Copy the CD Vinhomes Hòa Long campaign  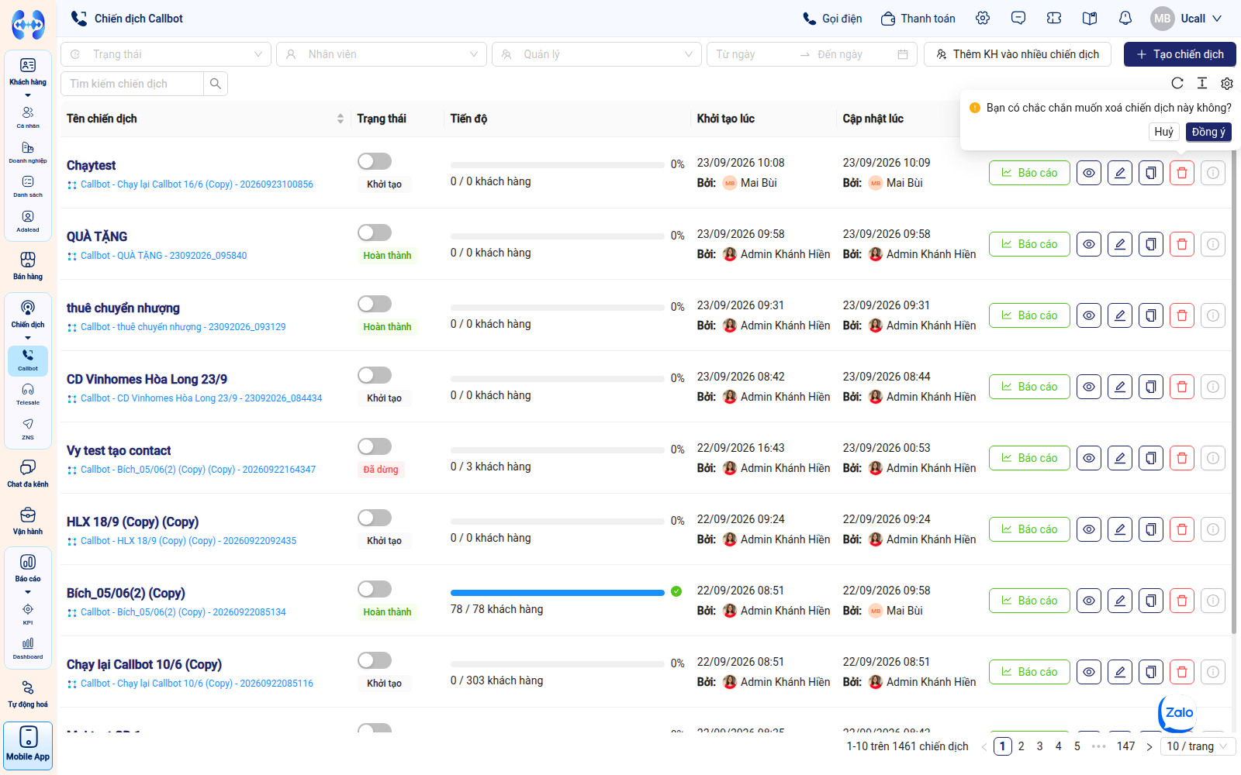[x=1150, y=387]
